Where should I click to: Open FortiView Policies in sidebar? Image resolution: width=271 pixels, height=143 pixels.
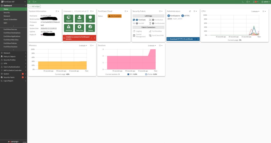13,43
